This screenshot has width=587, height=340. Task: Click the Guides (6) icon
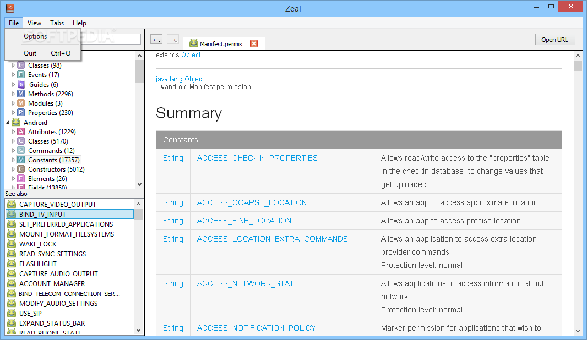tap(21, 84)
